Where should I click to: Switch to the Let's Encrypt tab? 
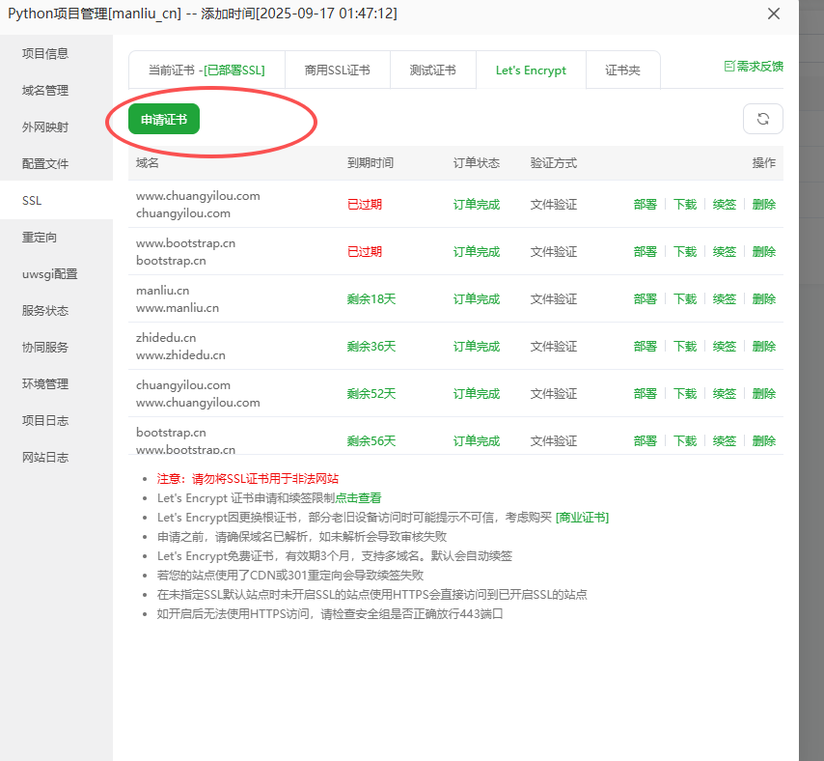(531, 70)
